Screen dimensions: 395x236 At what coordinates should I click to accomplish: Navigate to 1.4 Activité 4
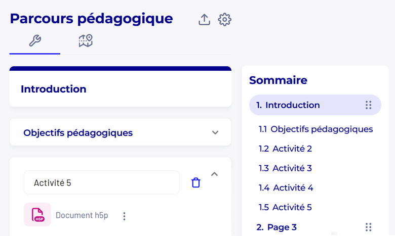coord(286,188)
